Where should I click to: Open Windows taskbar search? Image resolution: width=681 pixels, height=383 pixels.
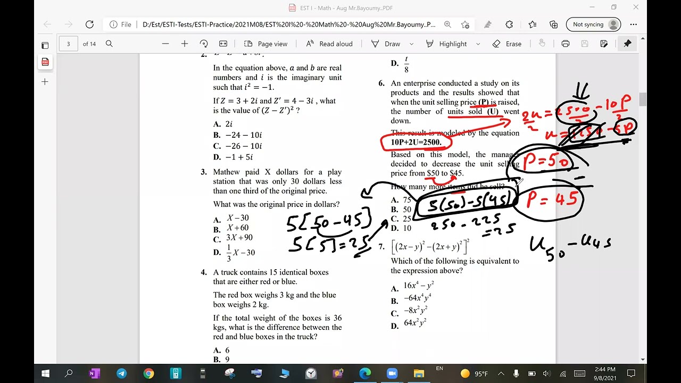point(69,373)
